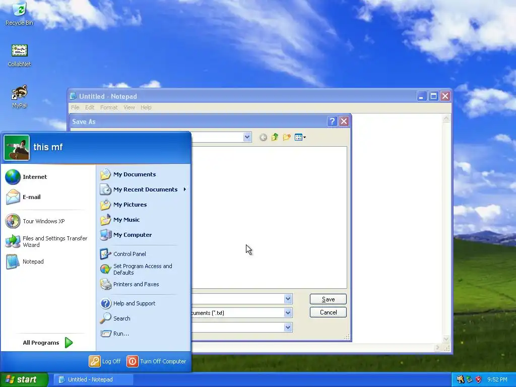Screen dimensions: 516x387
Task: Create new folder in Save As
Action: click(287, 137)
